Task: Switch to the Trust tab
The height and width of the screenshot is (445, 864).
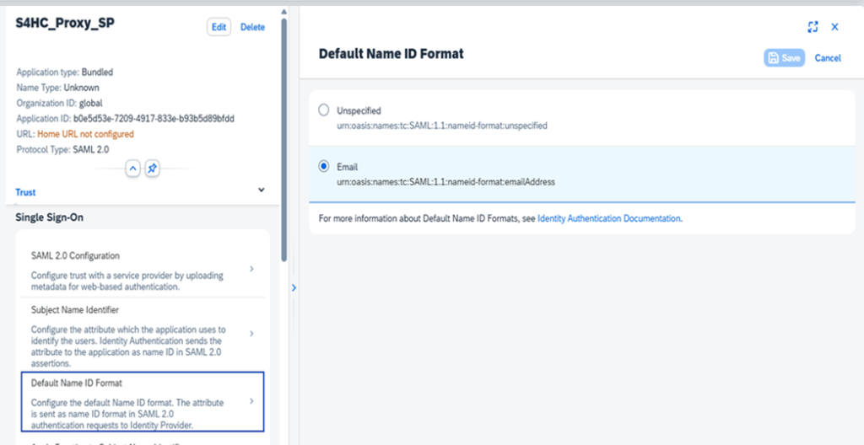Action: (x=25, y=192)
